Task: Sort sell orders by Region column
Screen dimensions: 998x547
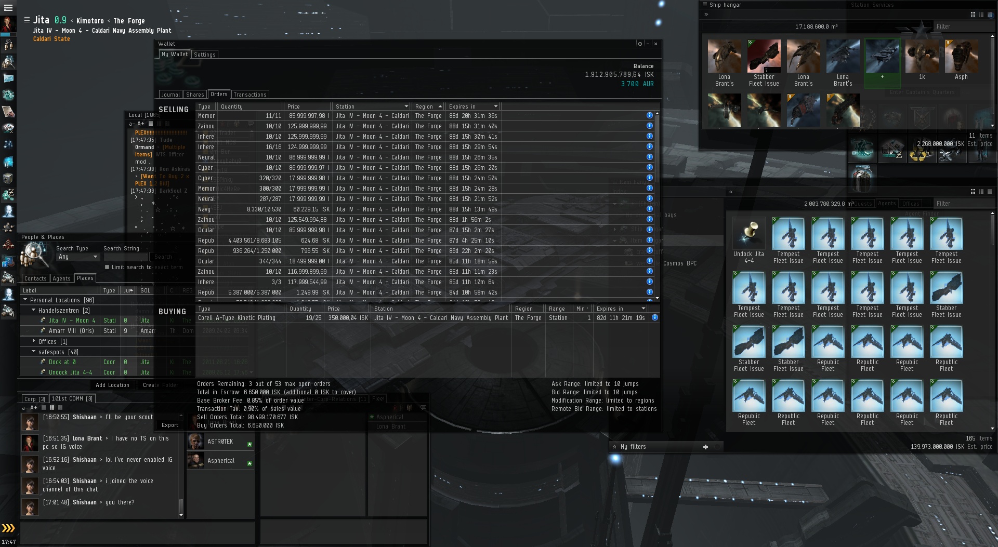Action: point(428,106)
